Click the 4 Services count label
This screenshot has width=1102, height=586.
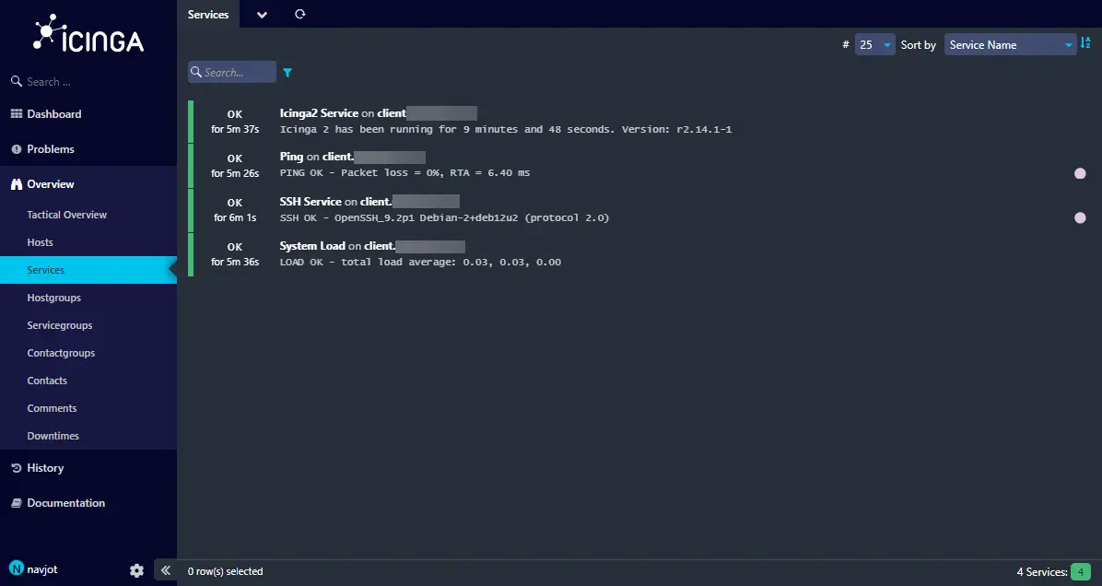(1041, 572)
